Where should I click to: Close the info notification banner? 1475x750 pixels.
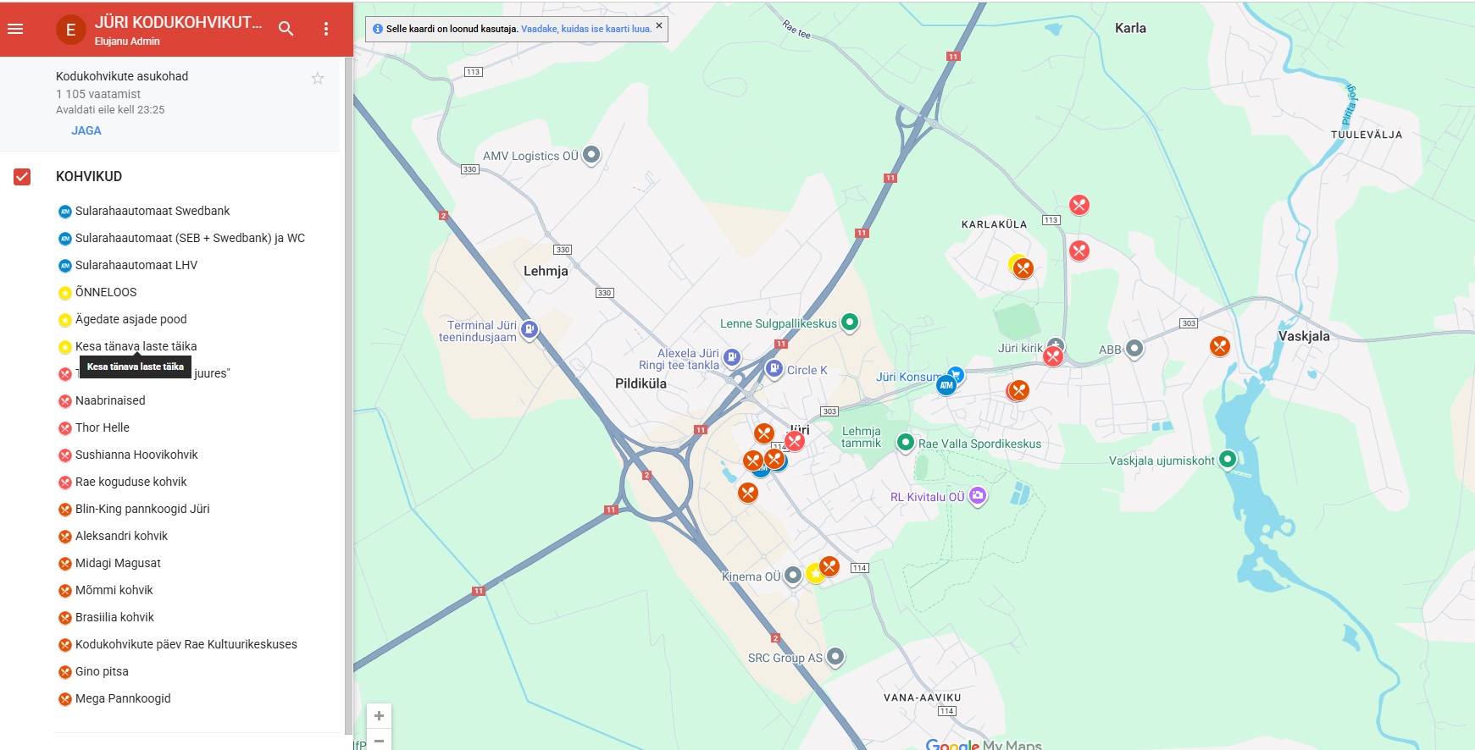point(659,25)
